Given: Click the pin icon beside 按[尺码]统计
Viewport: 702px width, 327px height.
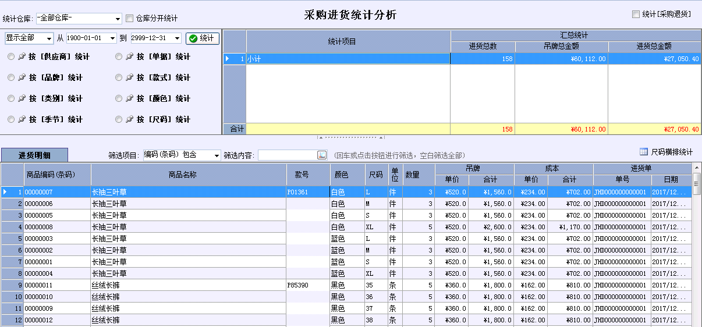Looking at the screenshot, I should [129, 119].
